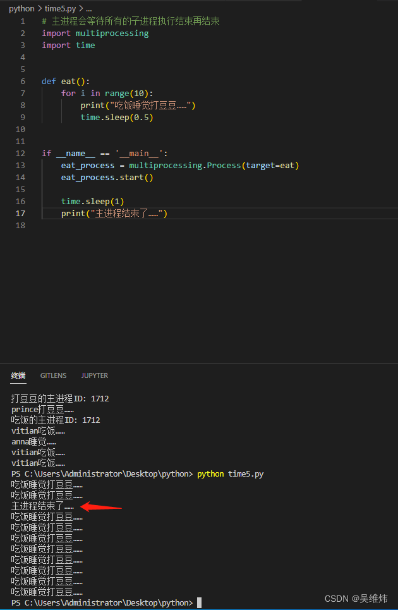The height and width of the screenshot is (610, 398).
Task: Click the python breadcrumb folder
Action: pos(21,9)
